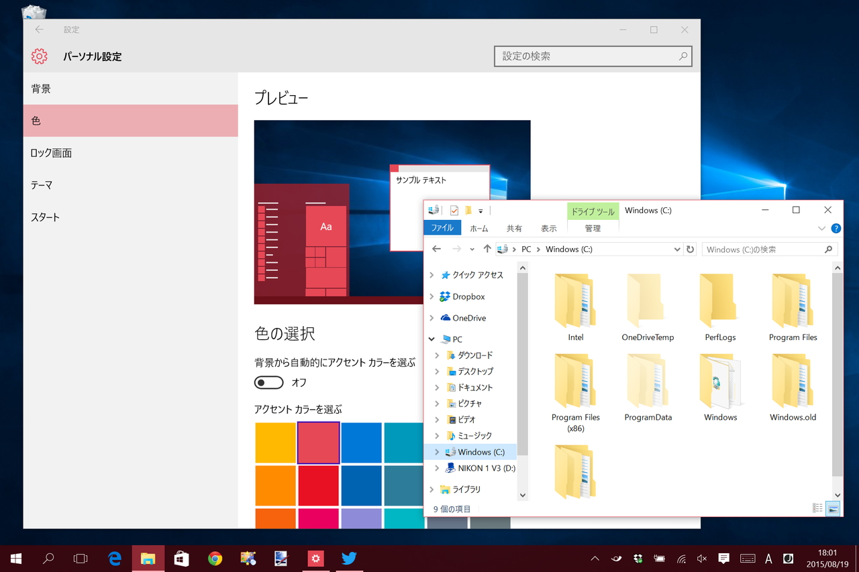This screenshot has width=859, height=572.
Task: Unmute audio via the taskbar speaker icon
Action: (701, 558)
